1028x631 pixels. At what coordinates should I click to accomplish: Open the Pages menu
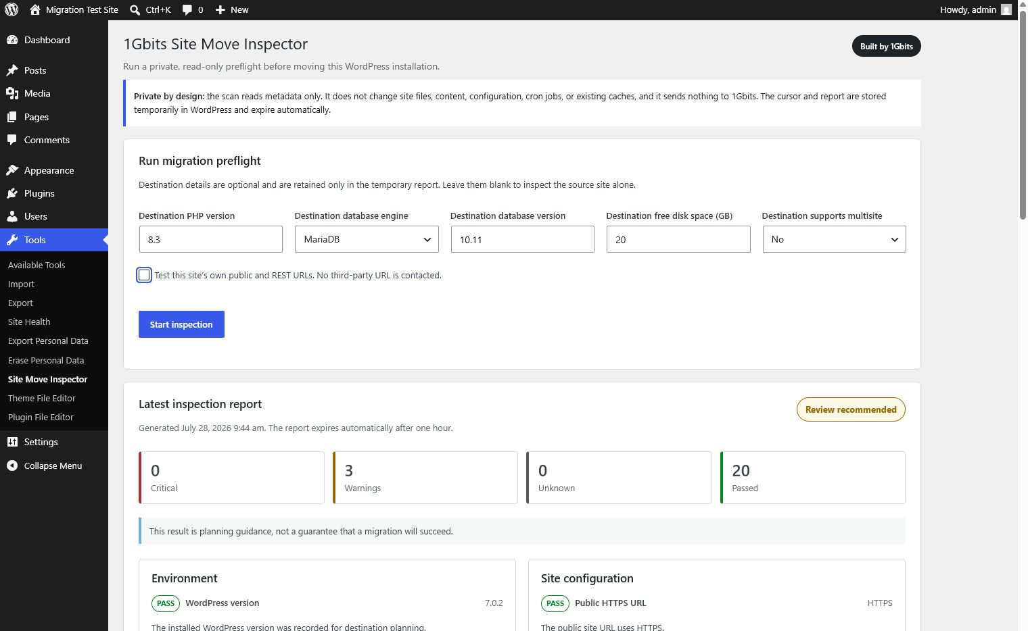point(54,117)
